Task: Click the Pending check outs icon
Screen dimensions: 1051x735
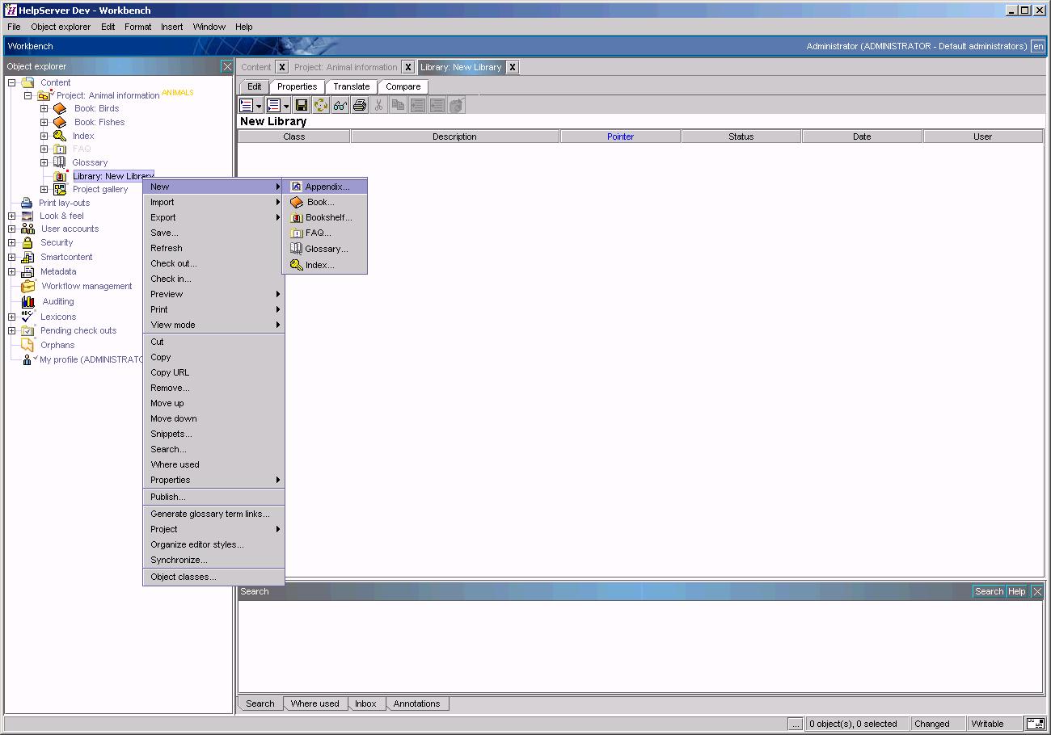Action: (x=27, y=330)
